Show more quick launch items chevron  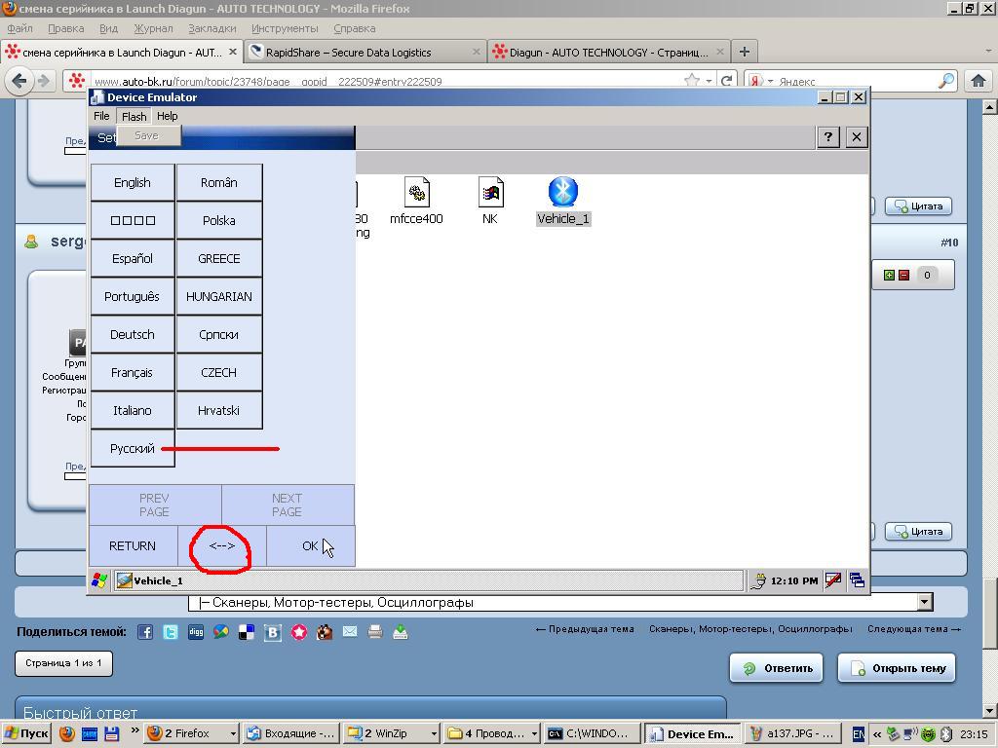(134, 729)
